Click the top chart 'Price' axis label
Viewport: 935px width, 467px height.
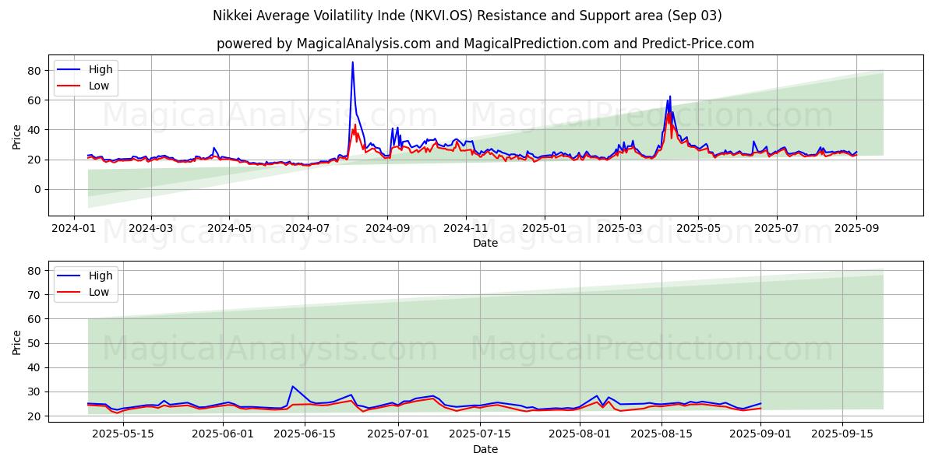pos(16,135)
